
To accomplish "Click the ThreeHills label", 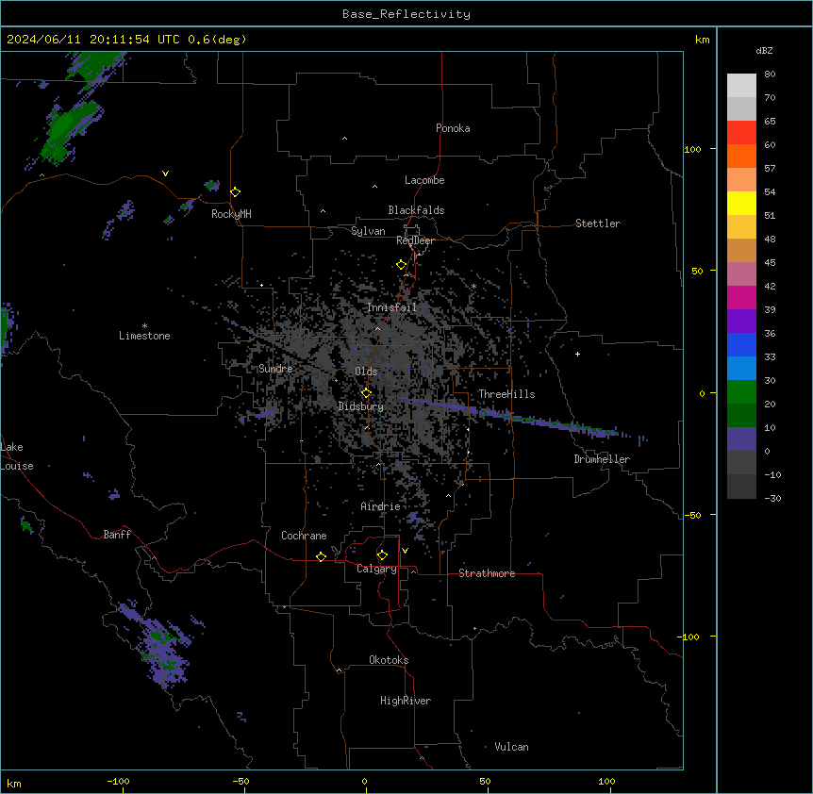I will (x=506, y=394).
